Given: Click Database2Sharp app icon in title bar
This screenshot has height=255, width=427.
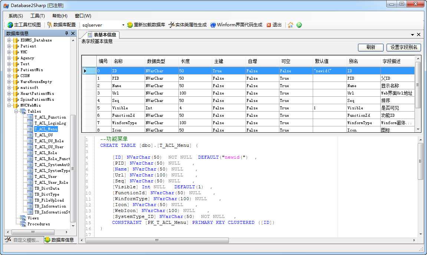Looking at the screenshot, I should [x=6, y=6].
